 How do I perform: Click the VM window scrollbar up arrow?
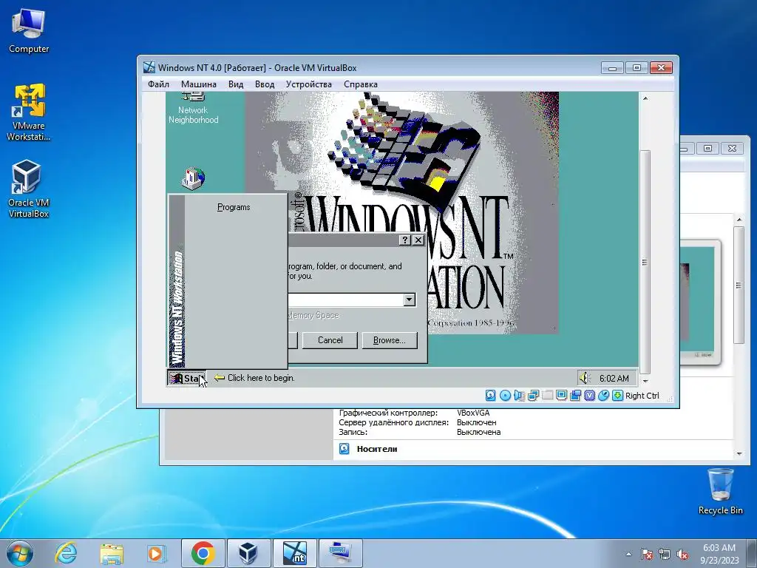645,98
